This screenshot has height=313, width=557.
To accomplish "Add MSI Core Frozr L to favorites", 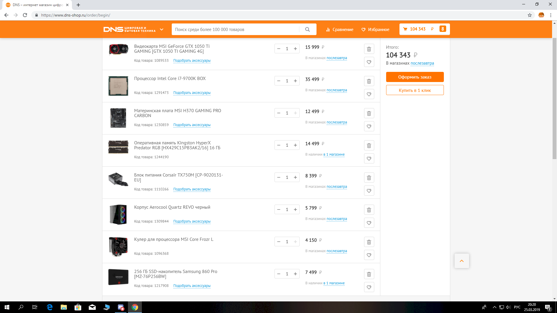I will [369, 255].
